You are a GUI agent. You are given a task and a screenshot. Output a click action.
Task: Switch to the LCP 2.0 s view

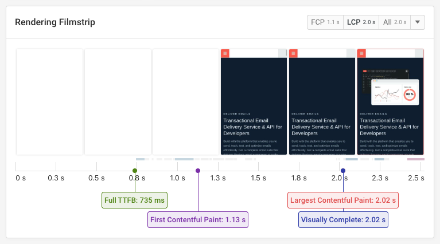360,22
